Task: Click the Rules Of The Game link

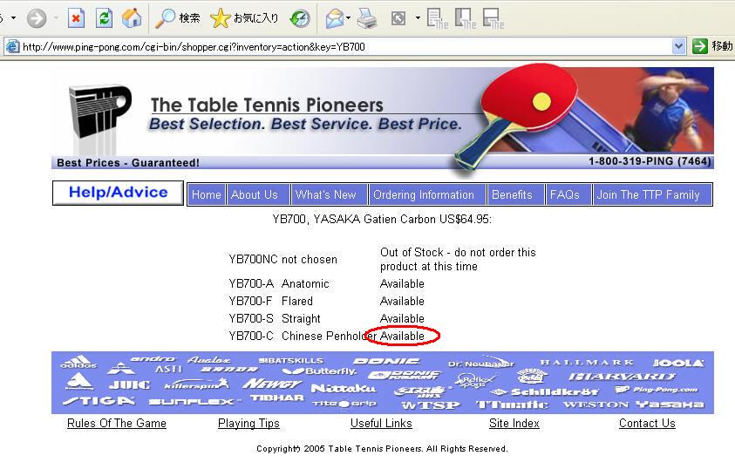Action: click(x=117, y=423)
